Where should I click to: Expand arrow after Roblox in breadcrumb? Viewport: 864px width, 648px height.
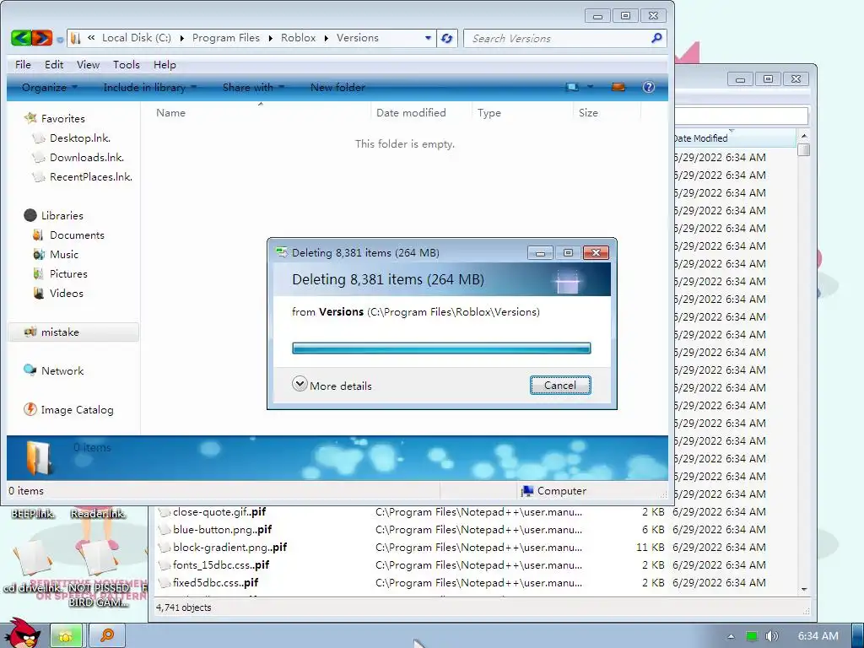(327, 38)
